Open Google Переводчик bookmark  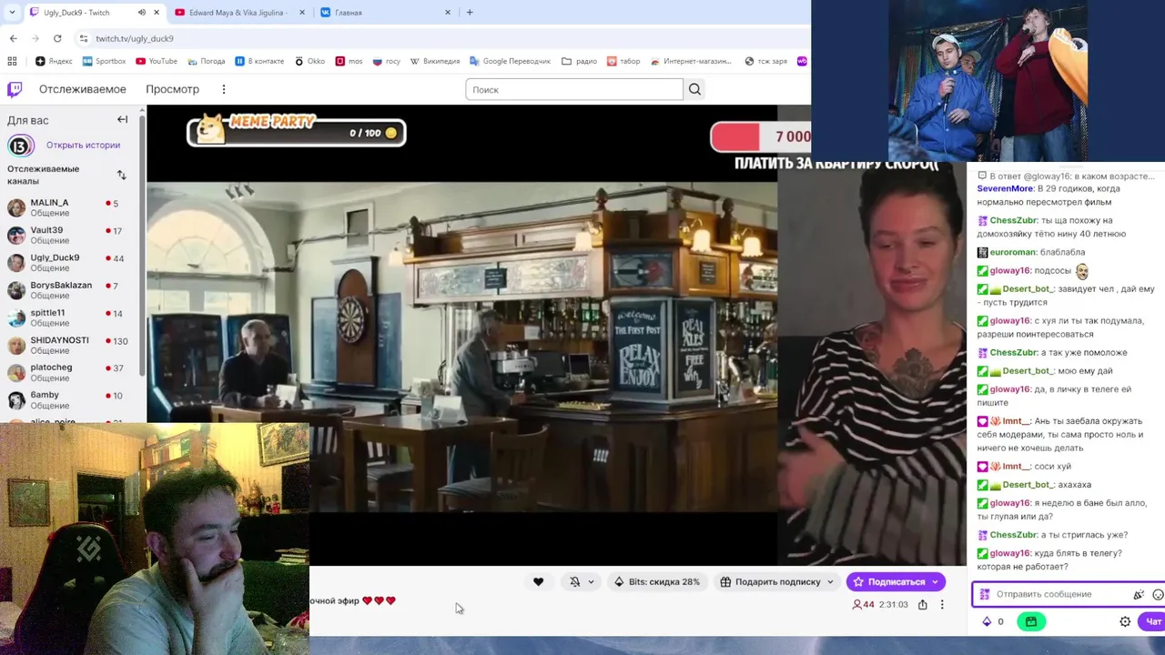pos(510,61)
